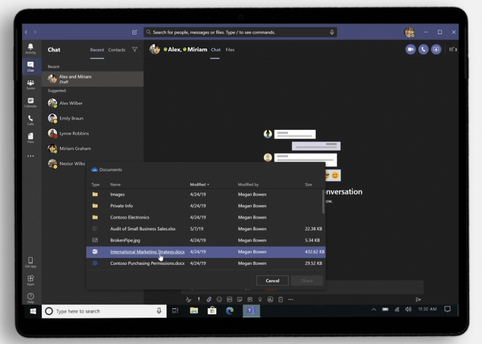Open the Calendar from the sidebar
Screen dimensions: 482x344
click(30, 102)
